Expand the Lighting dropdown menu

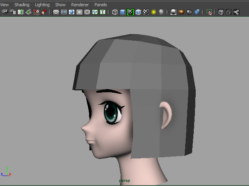click(42, 5)
